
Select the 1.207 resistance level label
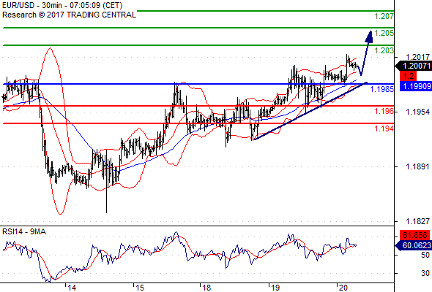(384, 16)
